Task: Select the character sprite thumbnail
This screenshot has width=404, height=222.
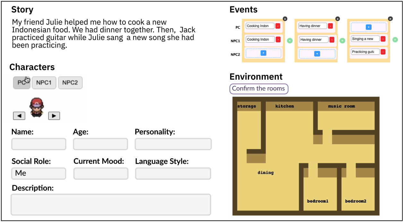Action: pos(37,107)
